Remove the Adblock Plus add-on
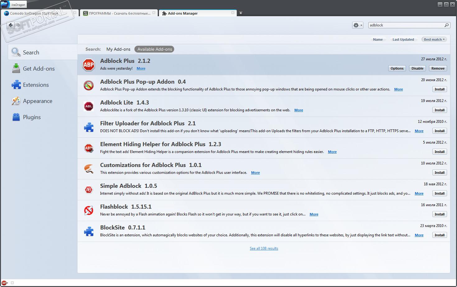 click(x=438, y=68)
